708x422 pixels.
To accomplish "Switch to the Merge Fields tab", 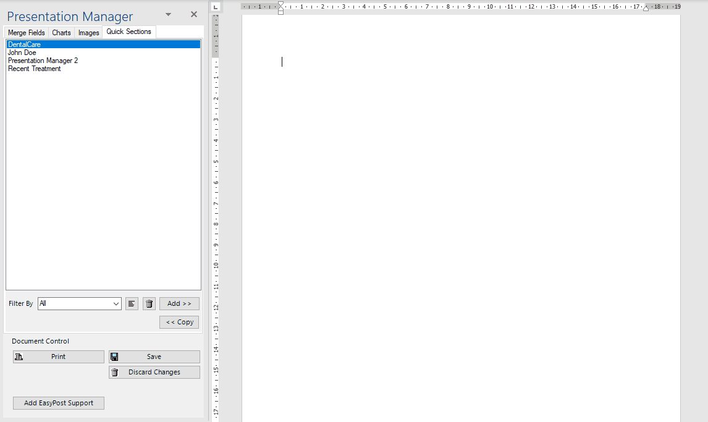I will tap(26, 32).
